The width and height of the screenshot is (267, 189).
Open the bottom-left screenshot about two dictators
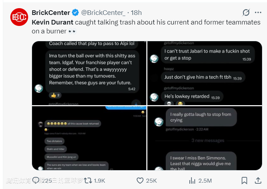pyautogui.click(x=89, y=138)
